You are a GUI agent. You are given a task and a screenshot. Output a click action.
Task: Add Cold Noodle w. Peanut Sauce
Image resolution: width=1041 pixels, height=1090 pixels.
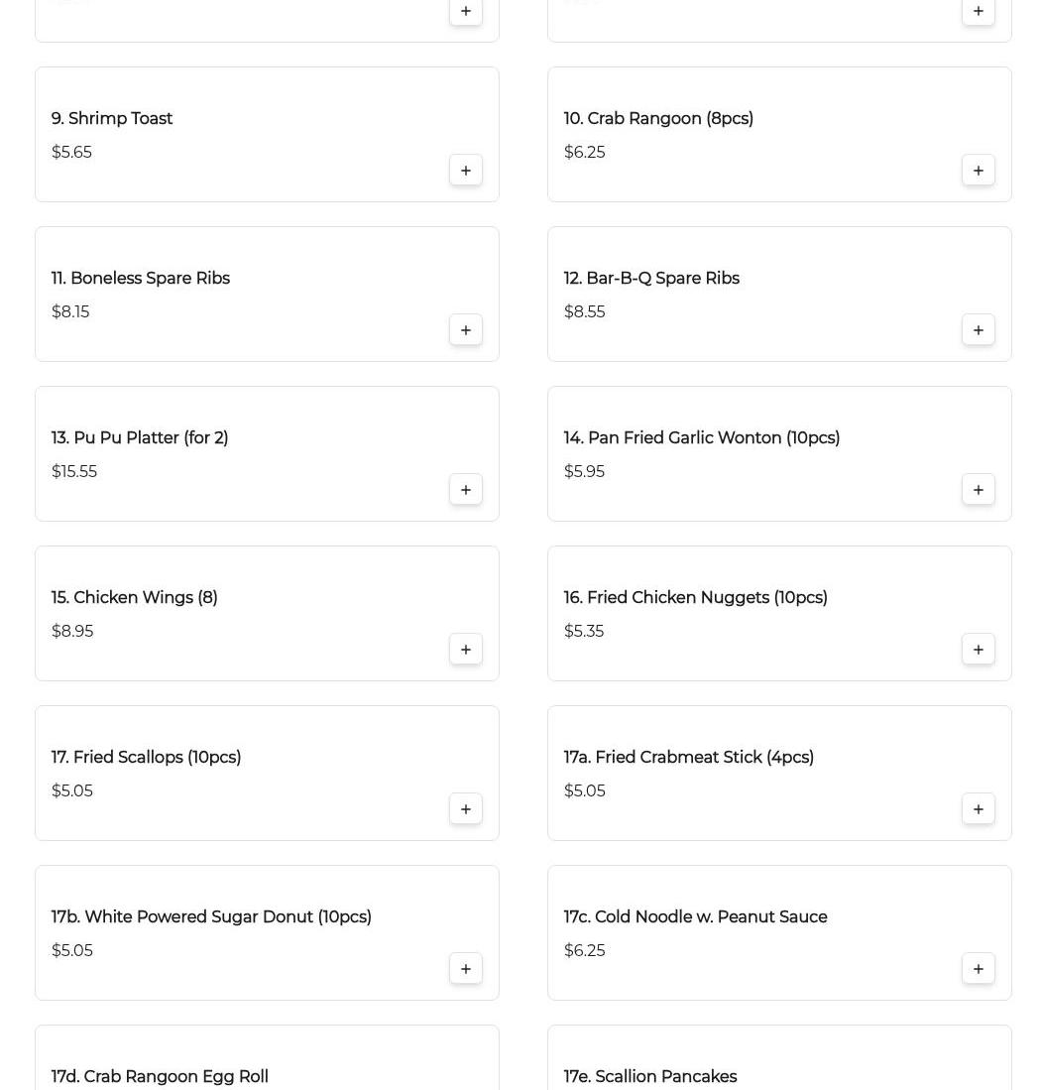[x=979, y=969]
